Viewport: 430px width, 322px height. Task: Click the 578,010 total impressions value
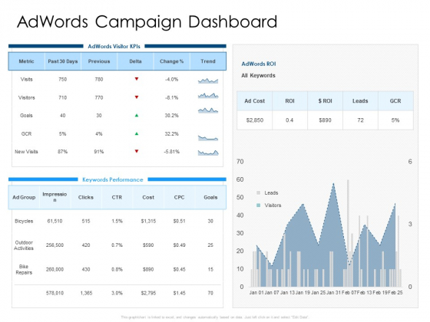click(55, 293)
